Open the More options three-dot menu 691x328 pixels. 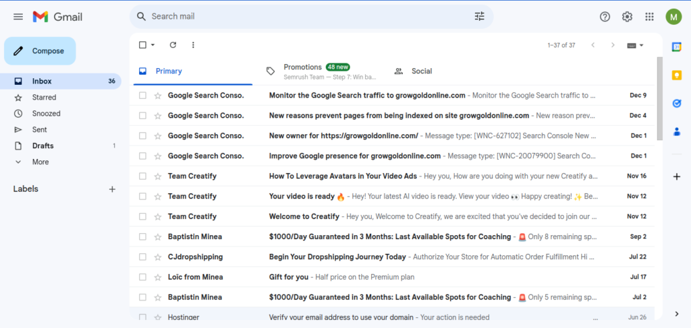pyautogui.click(x=193, y=45)
